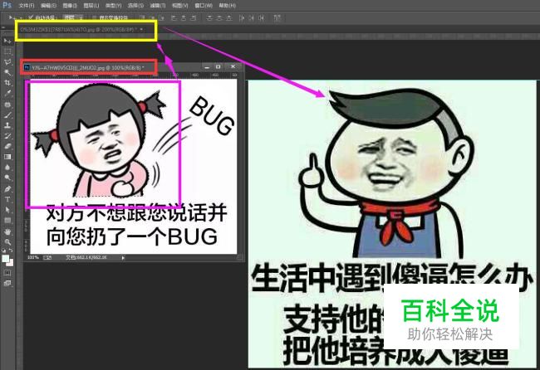Click Distribute left edges icon

tap(242, 18)
